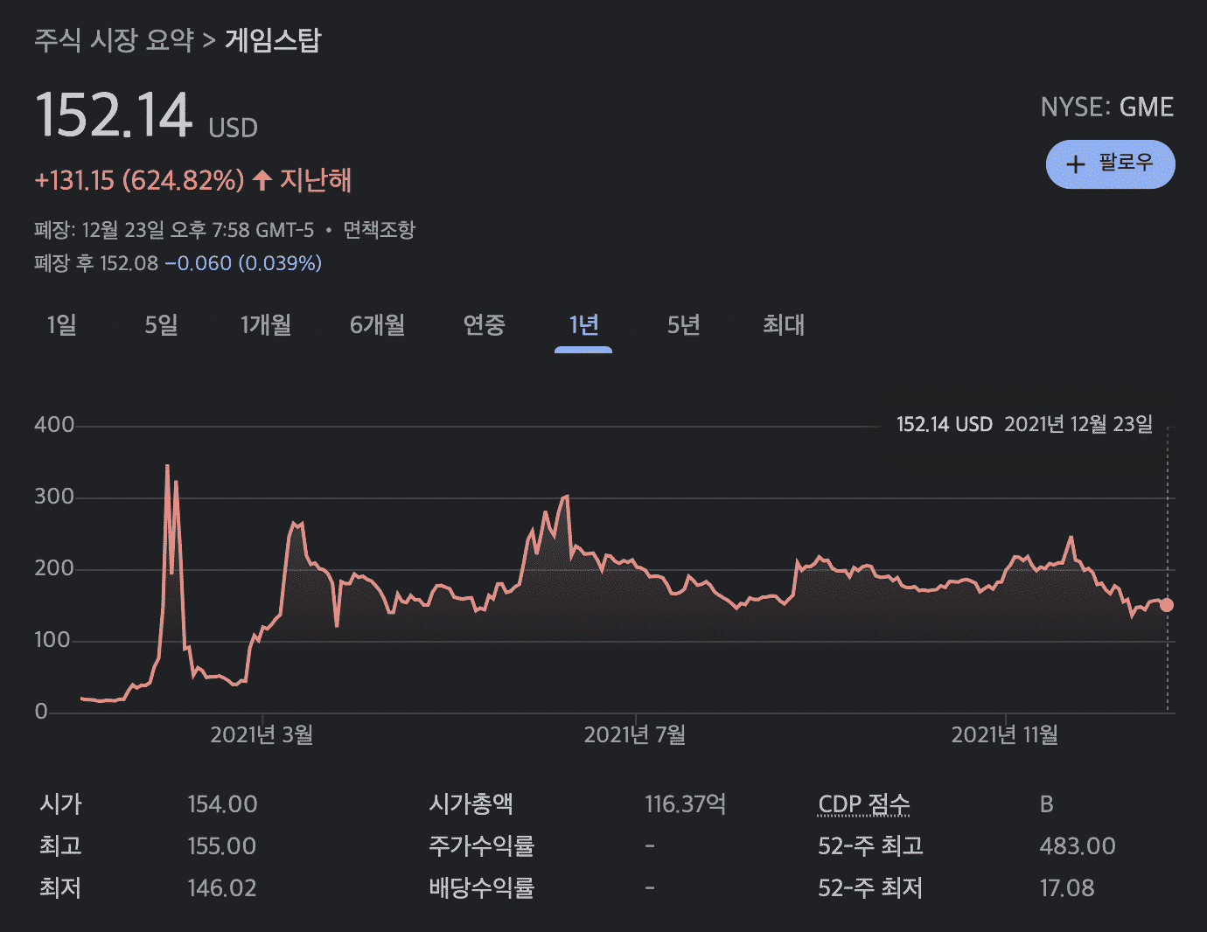Click the chart endpoint marker dot
The height and width of the screenshot is (932, 1207).
[1167, 605]
